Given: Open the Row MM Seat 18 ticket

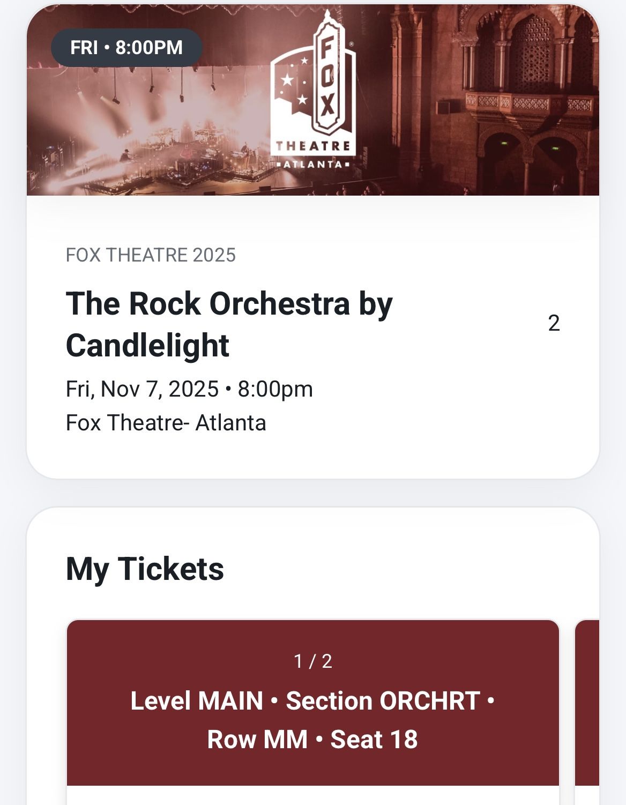Looking at the screenshot, I should pos(312,740).
